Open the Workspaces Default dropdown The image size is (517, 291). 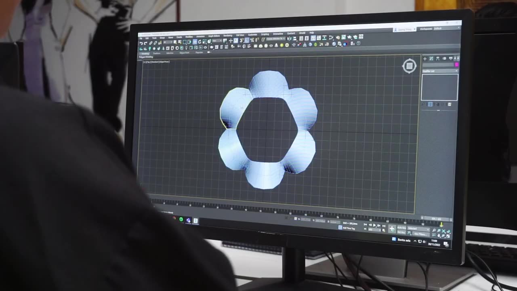click(x=447, y=29)
